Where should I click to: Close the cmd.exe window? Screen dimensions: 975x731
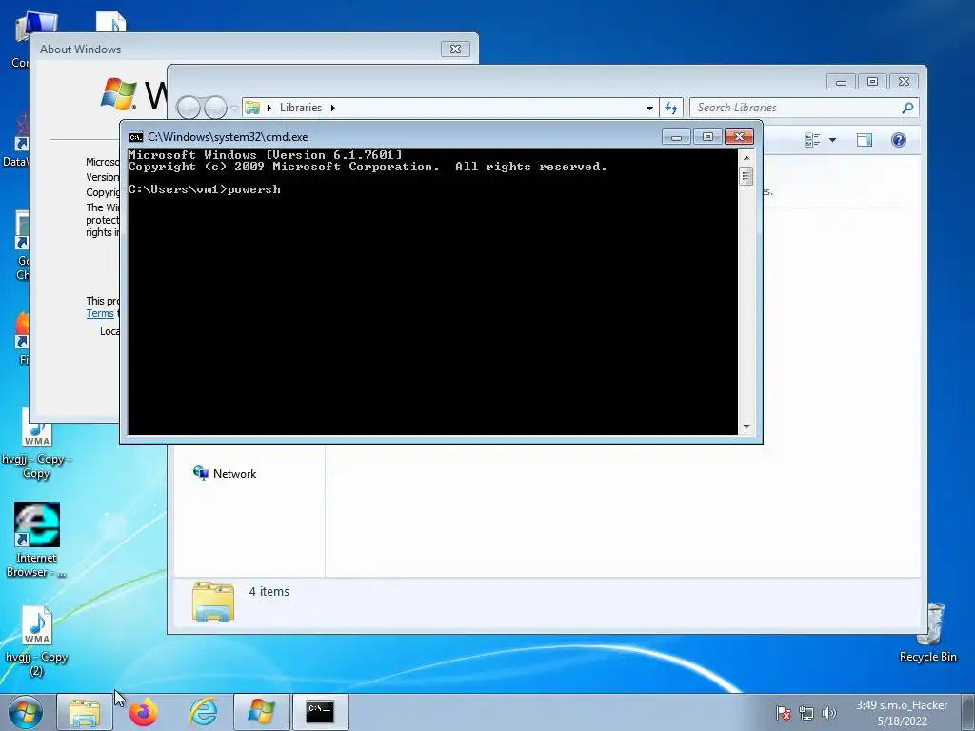[739, 137]
